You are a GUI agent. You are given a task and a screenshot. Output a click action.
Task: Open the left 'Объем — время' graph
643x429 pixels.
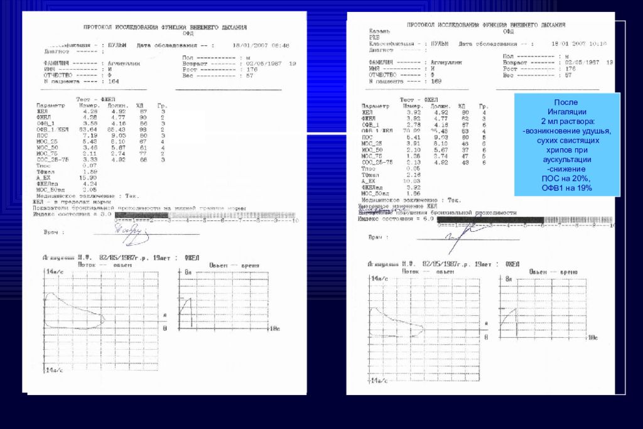224,300
